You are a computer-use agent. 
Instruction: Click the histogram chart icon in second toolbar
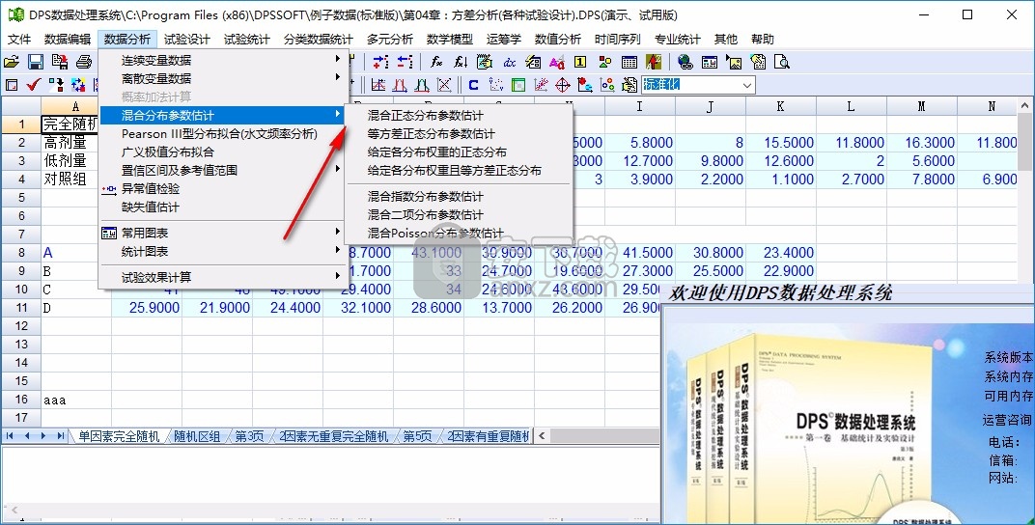378,85
